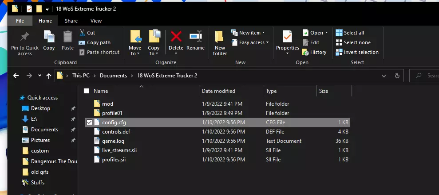The image size is (439, 195).
Task: Toggle the select-all checkbox beside Name
Action: point(86,91)
